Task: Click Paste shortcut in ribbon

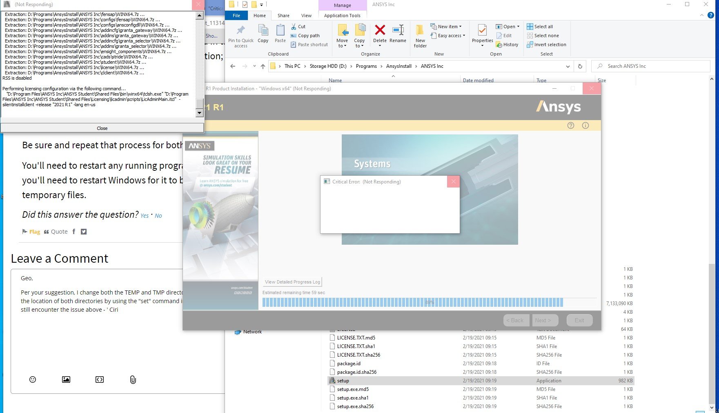Action: [x=309, y=45]
